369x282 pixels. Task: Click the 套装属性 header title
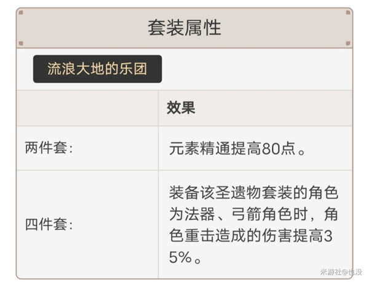point(184,28)
